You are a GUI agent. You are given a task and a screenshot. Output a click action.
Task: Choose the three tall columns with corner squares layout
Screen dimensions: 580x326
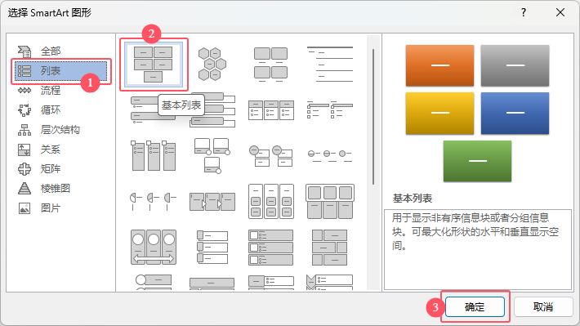153,155
